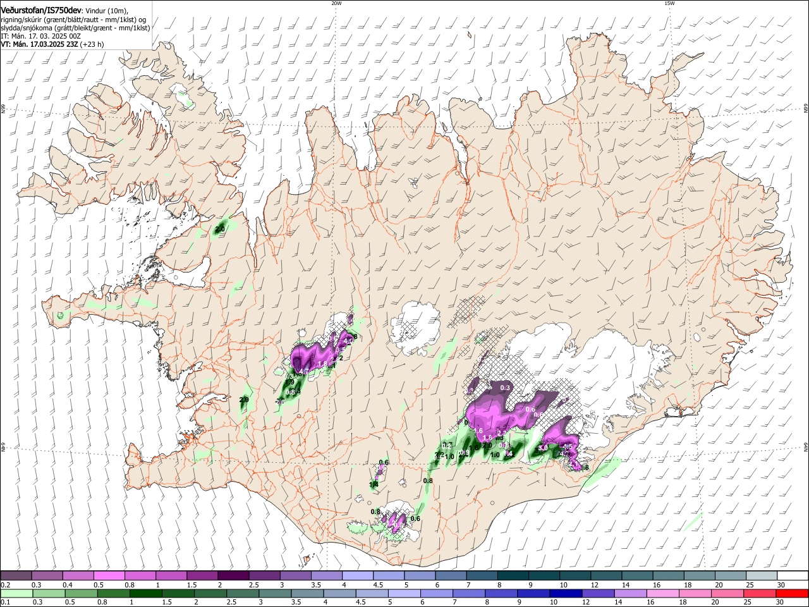Click the 'VT: Mán. 17.03.2025 23Z (+23 h)' line
This screenshot has height=607, width=809.
[x=52, y=44]
